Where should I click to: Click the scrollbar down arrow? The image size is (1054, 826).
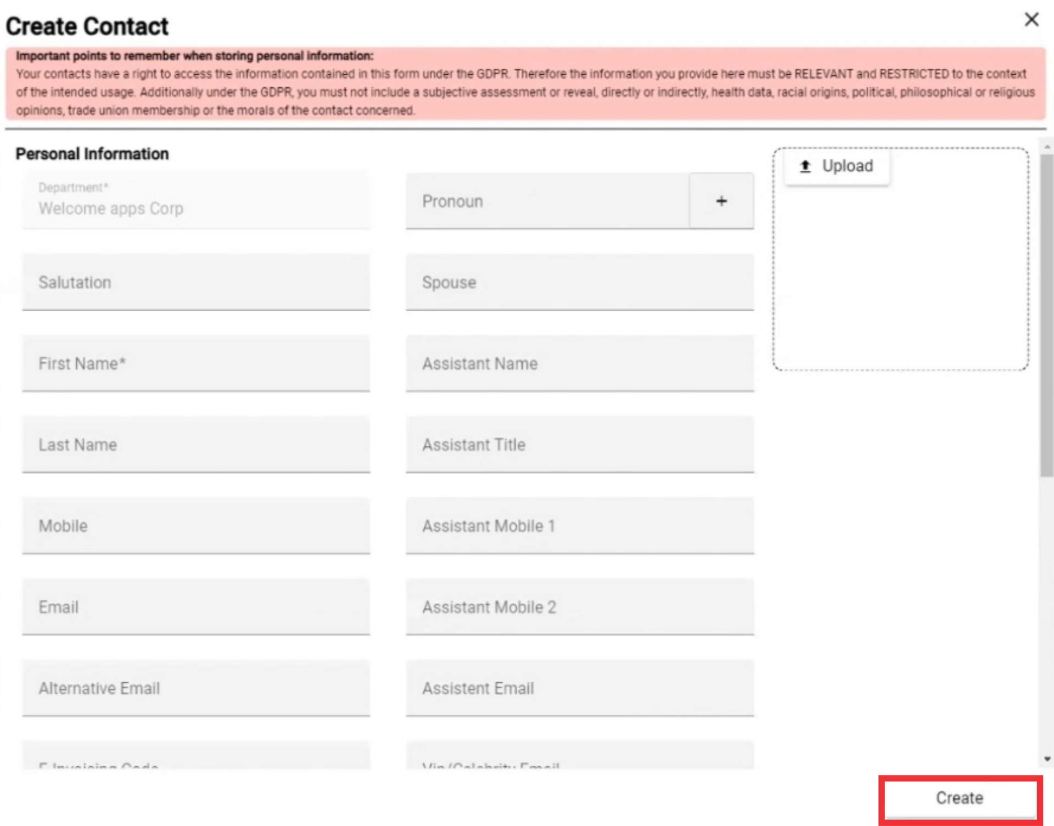point(1047,760)
